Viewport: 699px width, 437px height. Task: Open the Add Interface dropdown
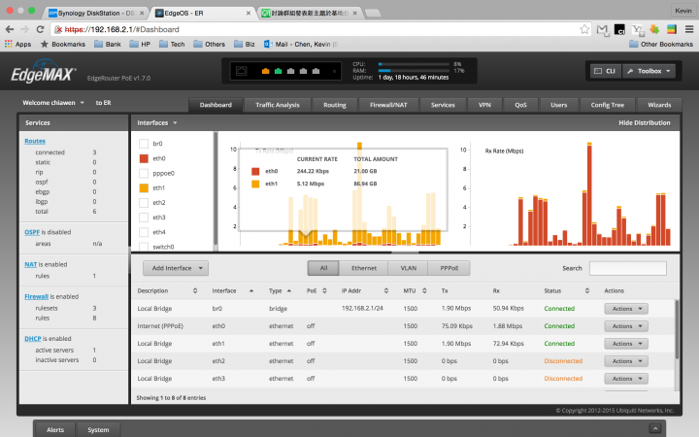(x=176, y=268)
